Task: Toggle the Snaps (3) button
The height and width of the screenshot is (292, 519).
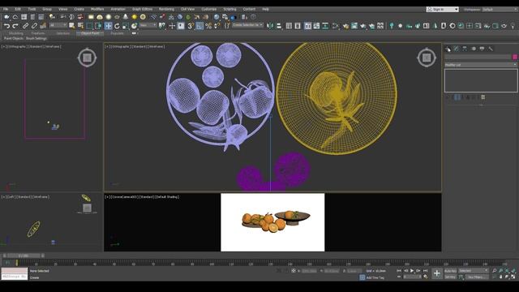Action: click(191, 26)
